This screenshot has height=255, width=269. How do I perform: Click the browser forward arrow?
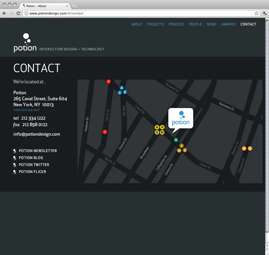pos(11,13)
